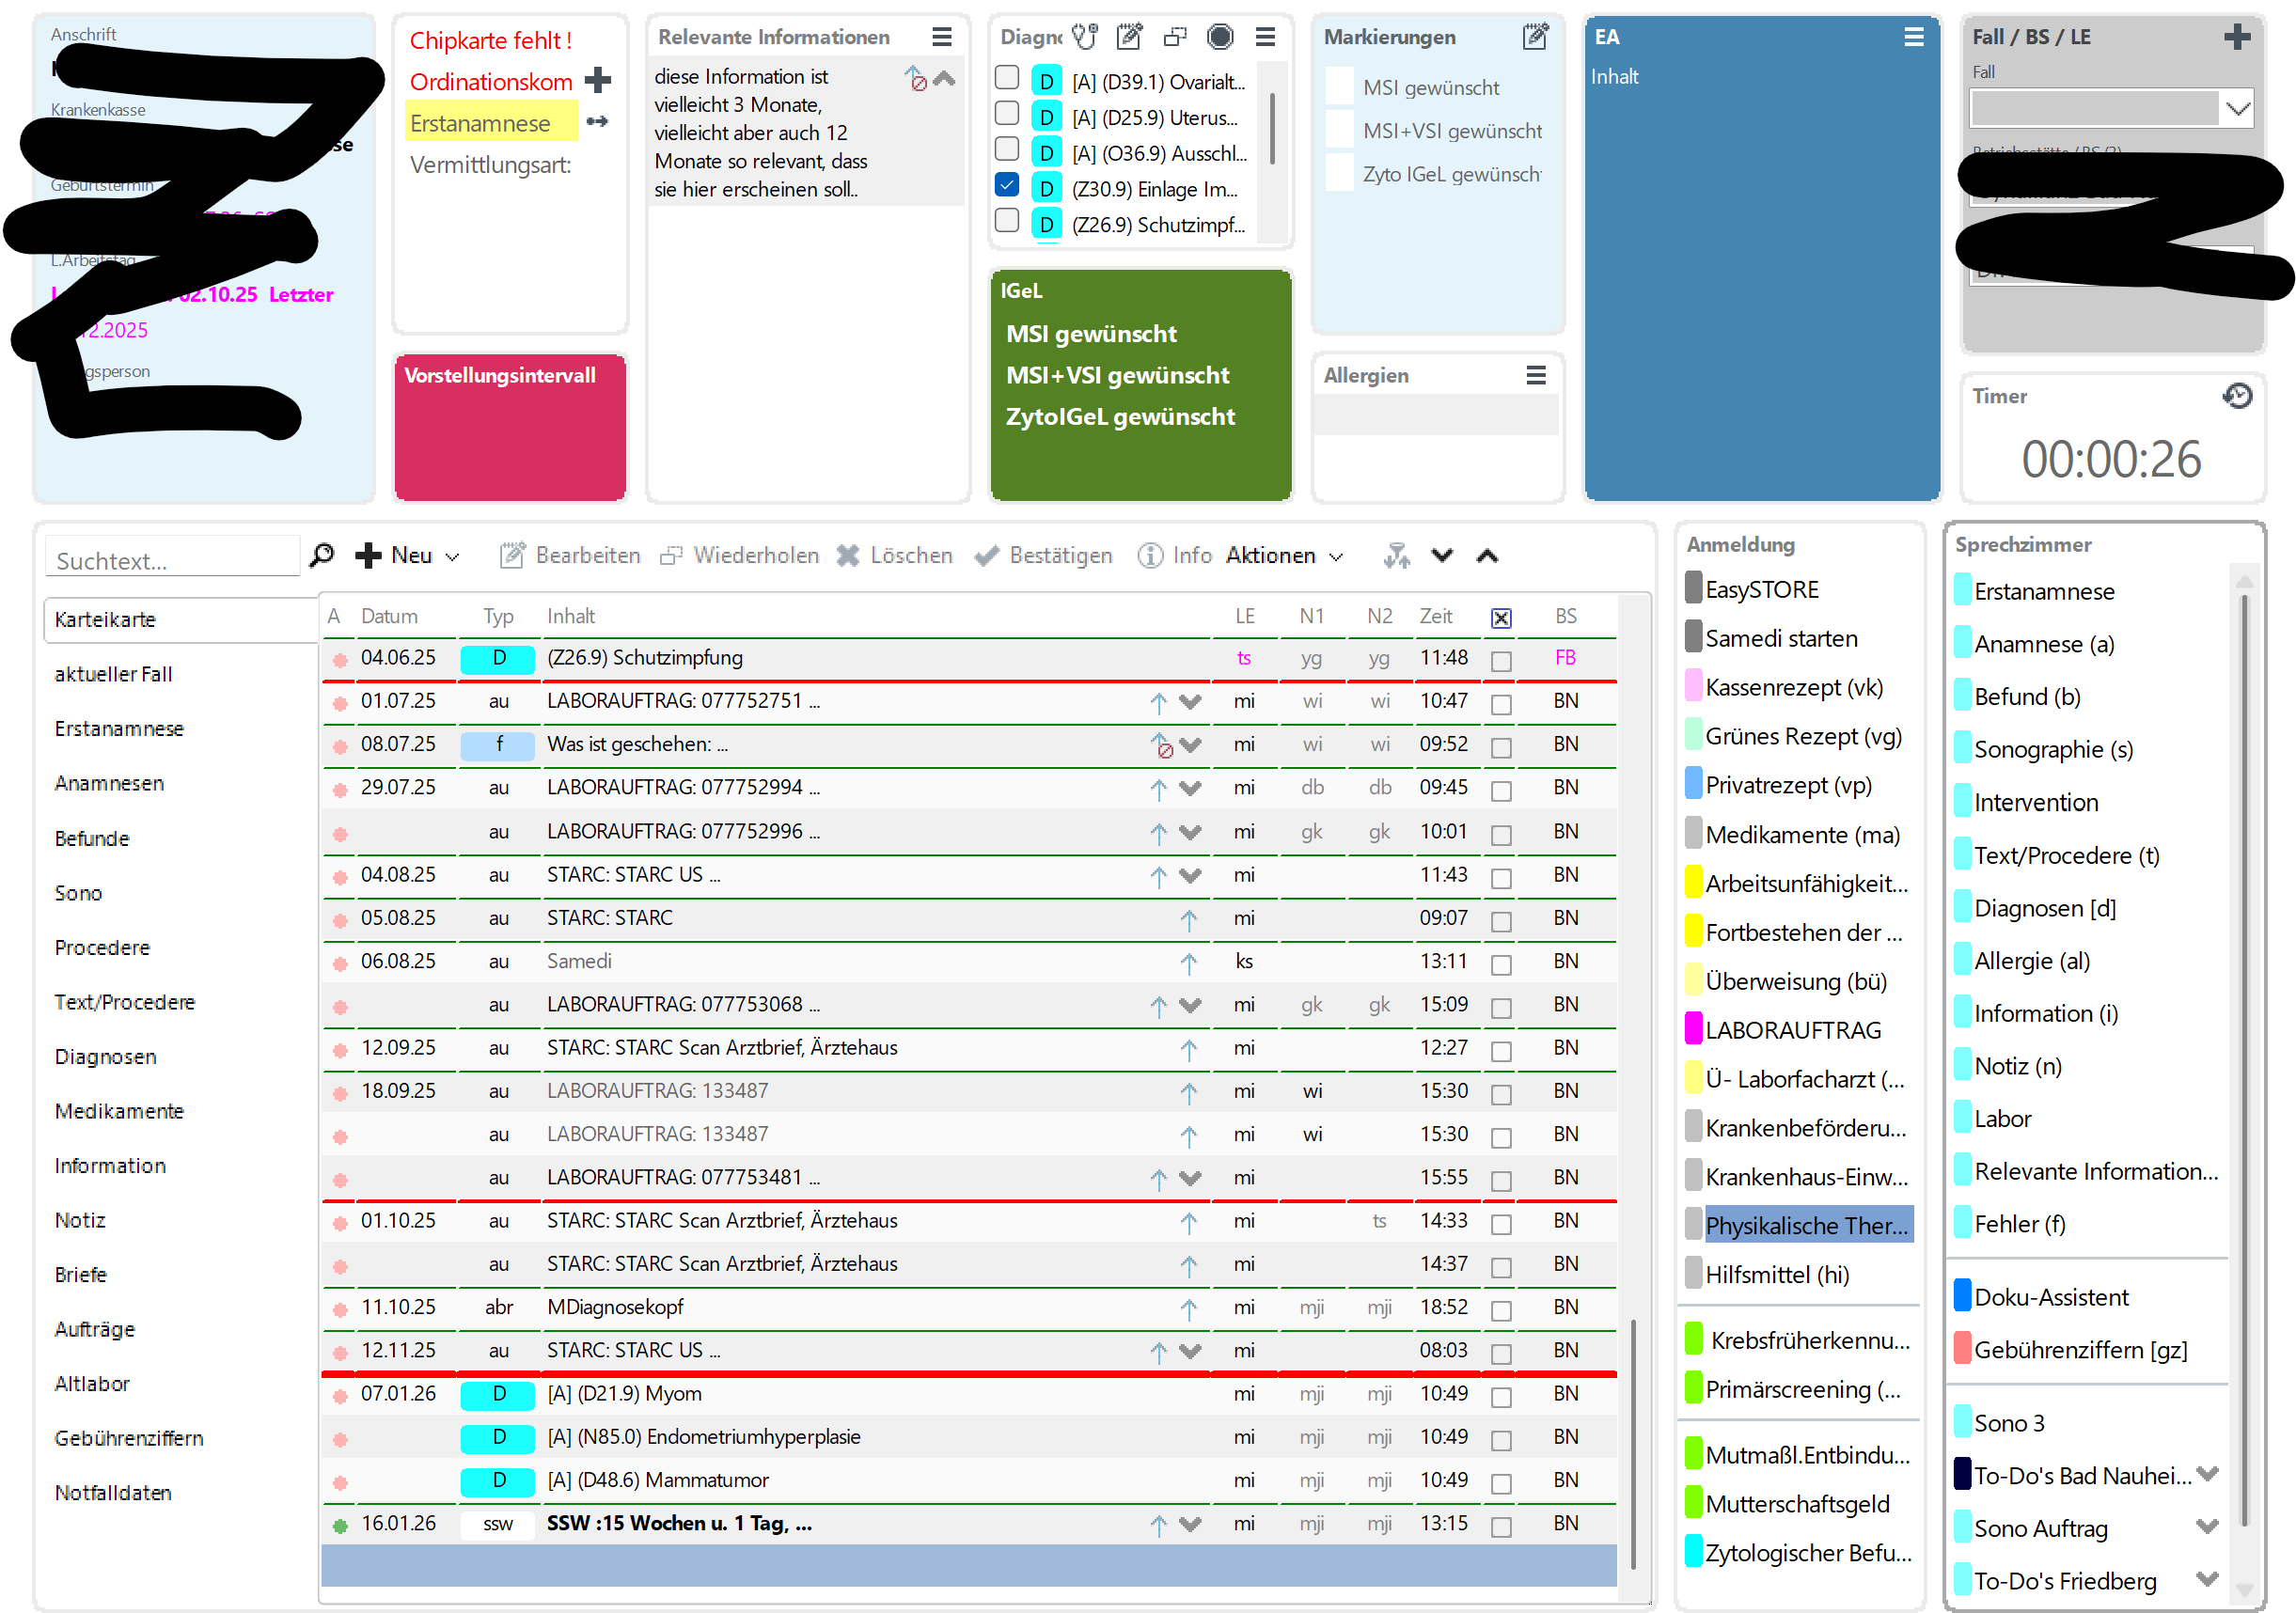This screenshot has height=1613, width=2296.
Task: Select Befunde in the left sidebar
Action: [x=92, y=838]
